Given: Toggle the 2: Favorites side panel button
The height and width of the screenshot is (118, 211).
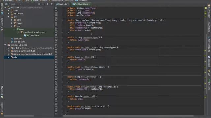Looking at the screenshot, I should point(2,108).
